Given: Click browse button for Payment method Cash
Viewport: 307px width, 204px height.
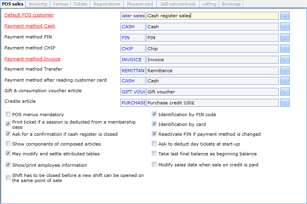Looking at the screenshot, I should pos(285,27).
